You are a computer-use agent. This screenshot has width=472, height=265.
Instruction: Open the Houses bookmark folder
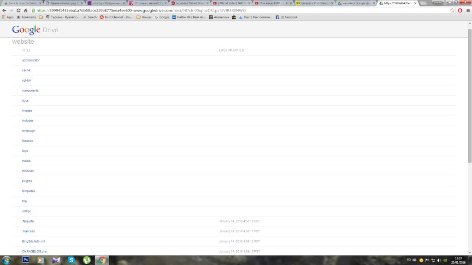pyautogui.click(x=144, y=17)
